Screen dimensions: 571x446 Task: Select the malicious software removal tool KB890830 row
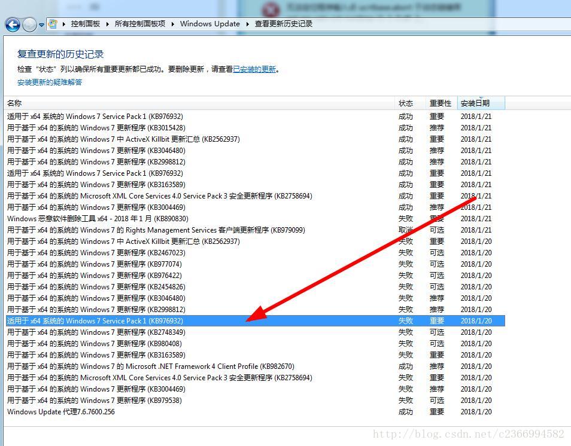(x=254, y=219)
